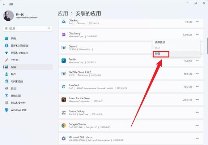Click the FileZilla Client 3.57.0 name
Image resolution: width=208 pixels, height=145 pixels.
pyautogui.click(x=80, y=72)
